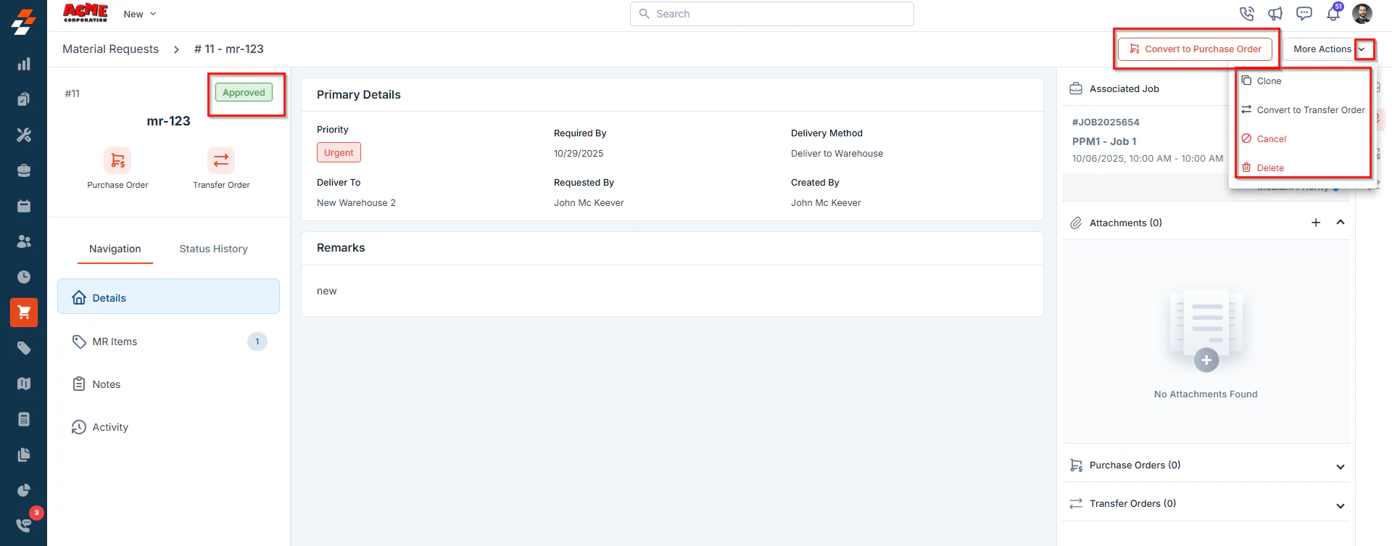The image size is (1392, 546).
Task: Open the notifications bell icon
Action: pos(1333,14)
